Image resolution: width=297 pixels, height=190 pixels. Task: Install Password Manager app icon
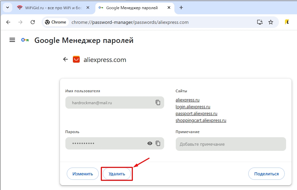(x=260, y=22)
